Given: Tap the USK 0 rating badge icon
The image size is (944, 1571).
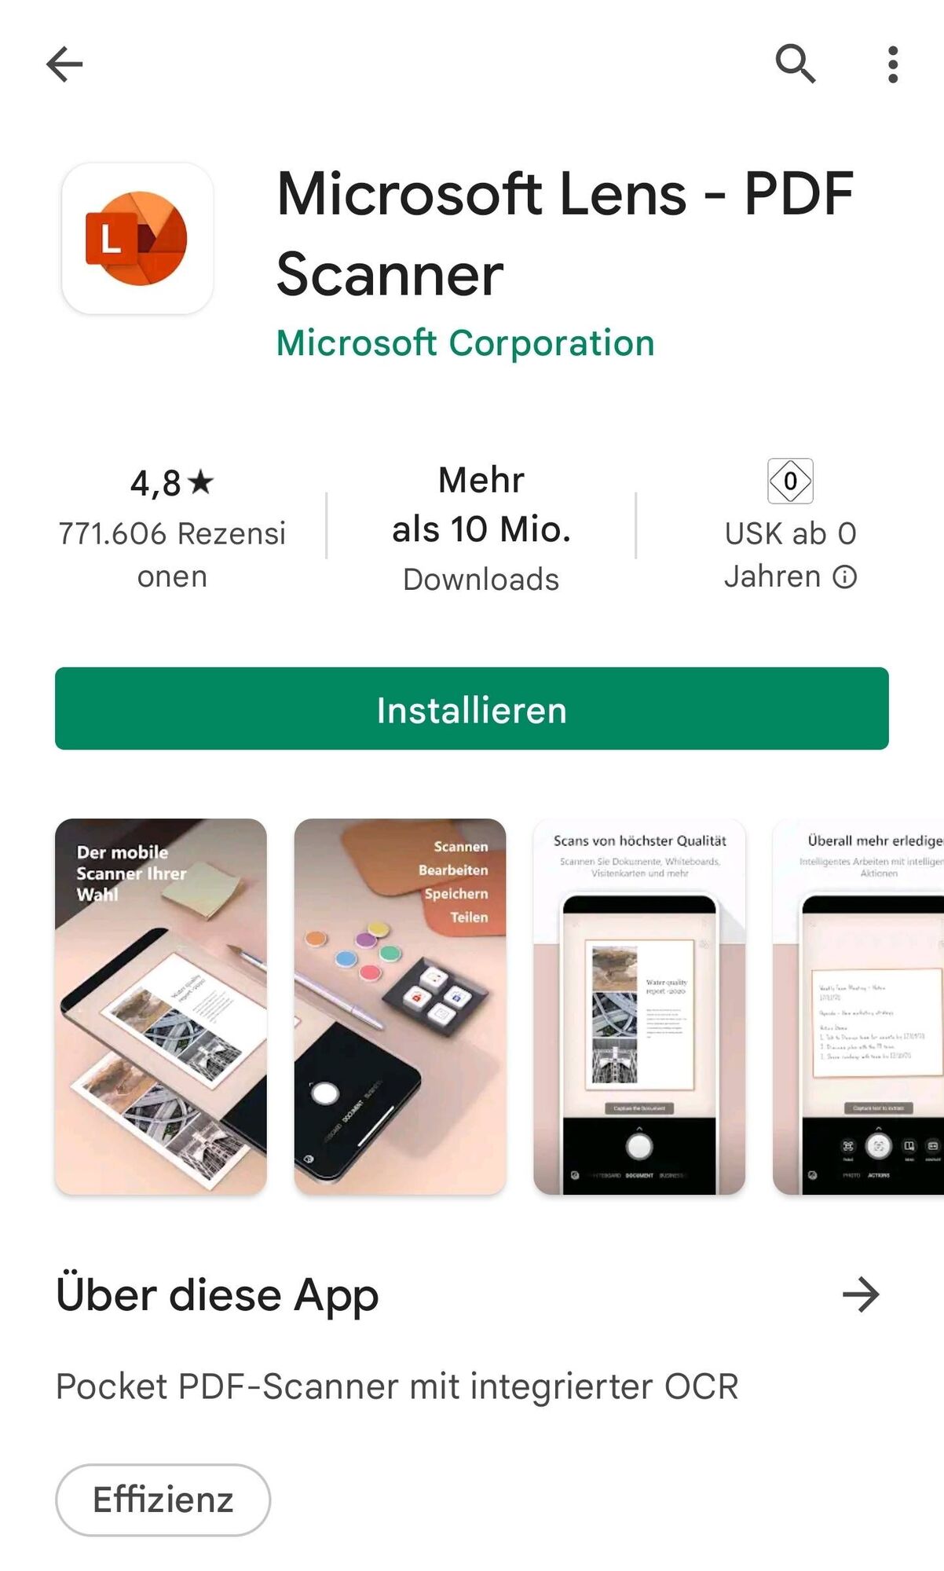Looking at the screenshot, I should point(790,481).
